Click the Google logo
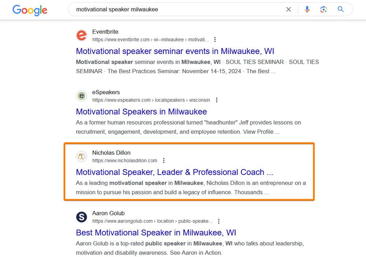 pyautogui.click(x=30, y=10)
